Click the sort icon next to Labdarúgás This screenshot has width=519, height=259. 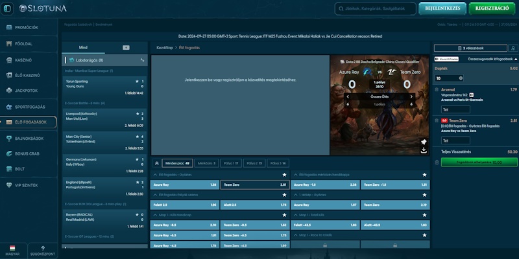pyautogui.click(x=142, y=60)
